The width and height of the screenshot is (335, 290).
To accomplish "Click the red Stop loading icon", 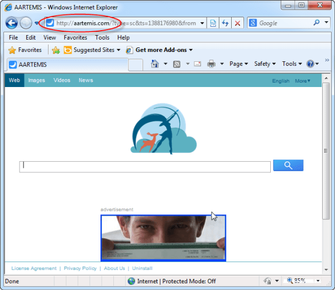I will (x=237, y=23).
